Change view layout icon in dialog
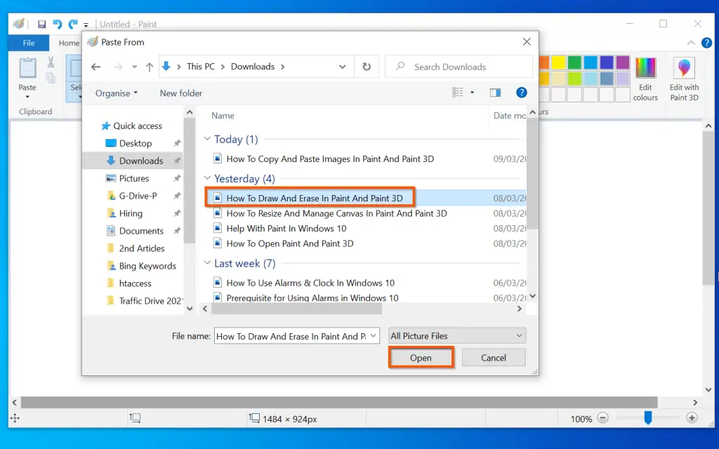The width and height of the screenshot is (719, 449). click(x=458, y=93)
